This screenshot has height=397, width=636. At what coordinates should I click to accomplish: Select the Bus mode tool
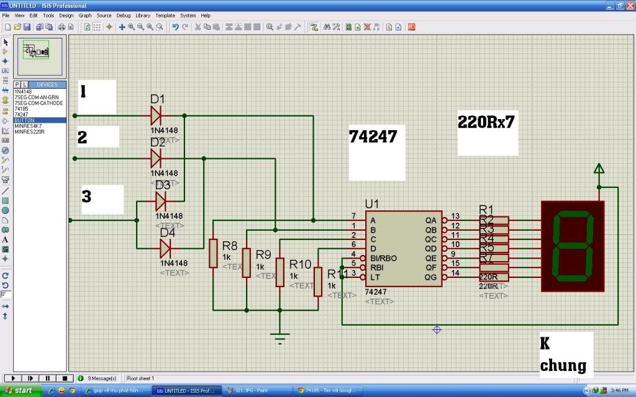(5, 91)
